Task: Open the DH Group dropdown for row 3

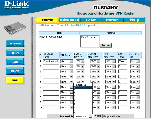Action: 67,71
